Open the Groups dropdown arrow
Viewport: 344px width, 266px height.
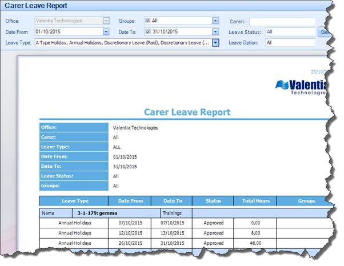pyautogui.click(x=215, y=21)
